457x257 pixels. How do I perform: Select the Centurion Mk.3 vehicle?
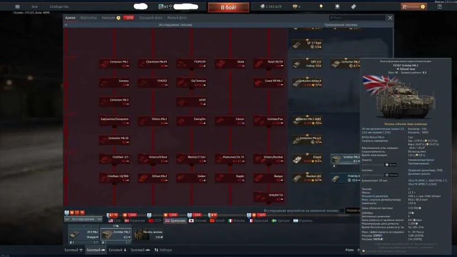pyautogui.click(x=115, y=102)
